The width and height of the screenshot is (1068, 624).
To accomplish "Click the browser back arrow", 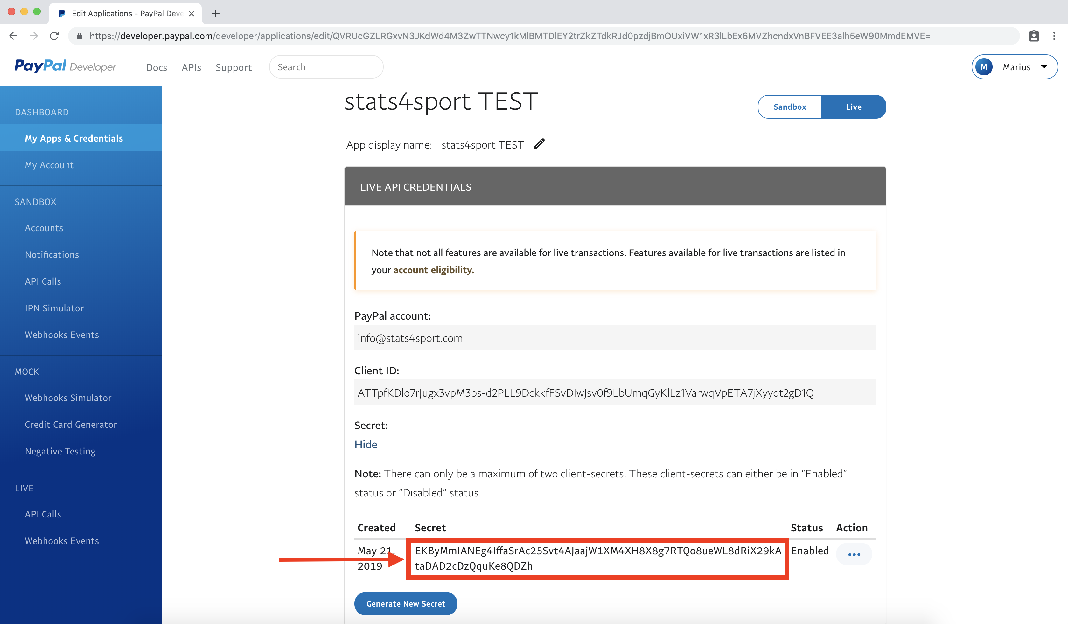I will coord(13,36).
